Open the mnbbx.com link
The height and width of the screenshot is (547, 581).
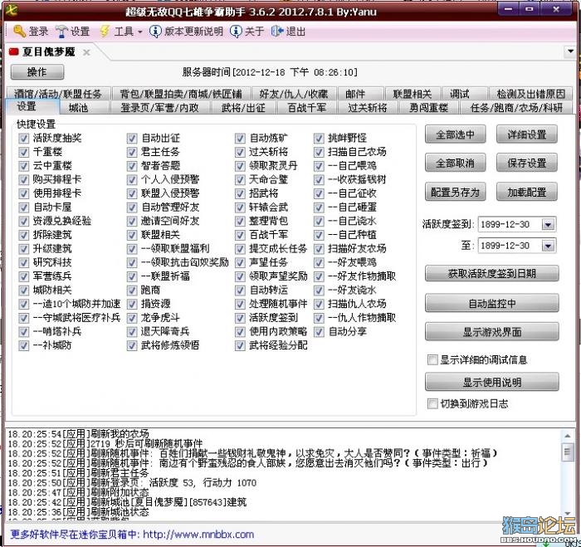[198, 535]
